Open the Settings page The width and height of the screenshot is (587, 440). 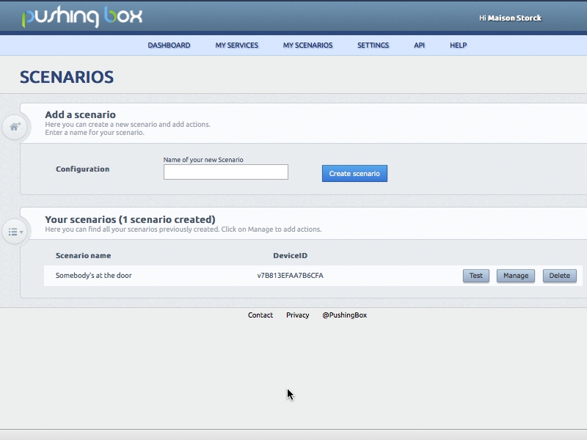tap(373, 45)
